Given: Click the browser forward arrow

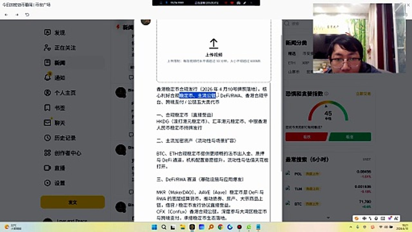Looking at the screenshot, I should point(17,15).
